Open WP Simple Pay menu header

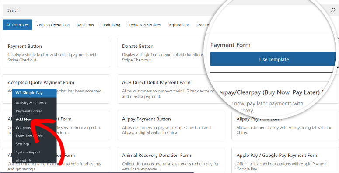[x=35, y=93]
